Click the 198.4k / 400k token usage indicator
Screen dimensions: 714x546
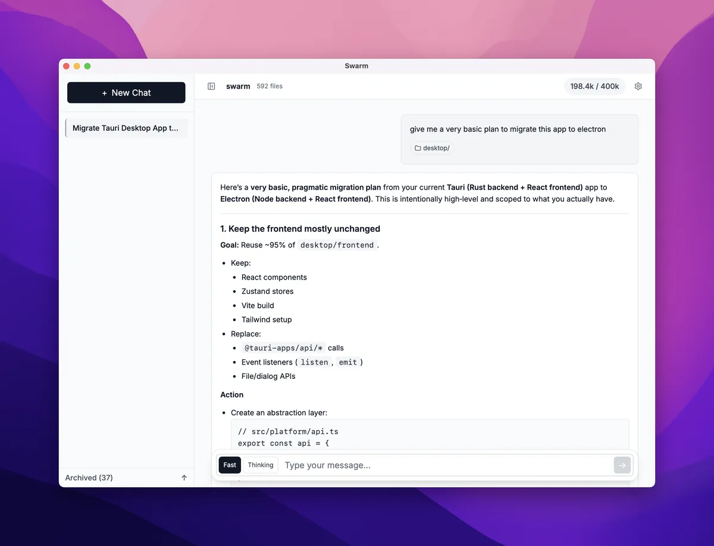(594, 86)
